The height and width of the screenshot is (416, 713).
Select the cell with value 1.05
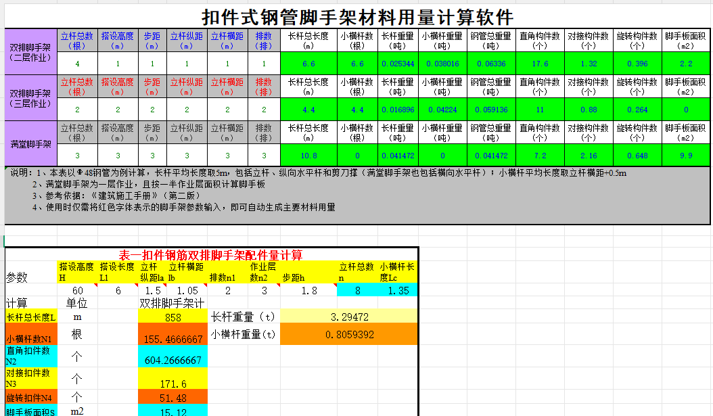tap(187, 290)
